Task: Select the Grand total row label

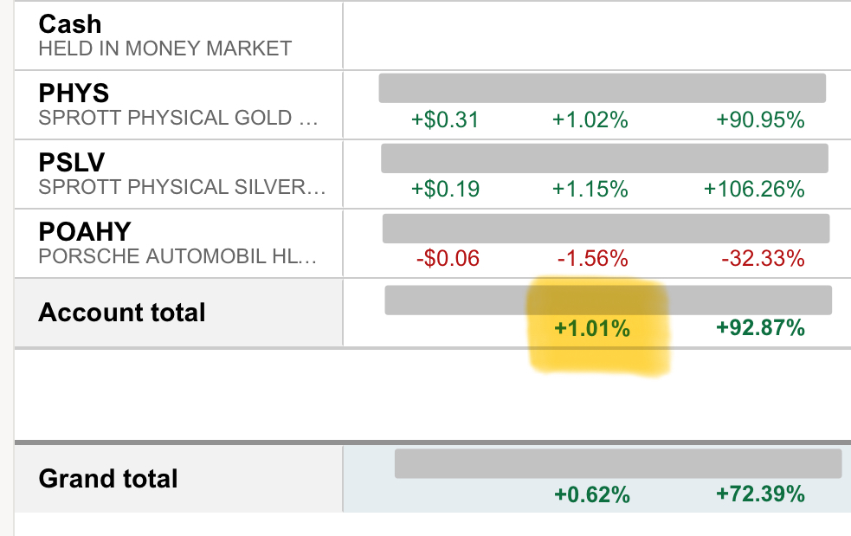Action: pos(108,478)
